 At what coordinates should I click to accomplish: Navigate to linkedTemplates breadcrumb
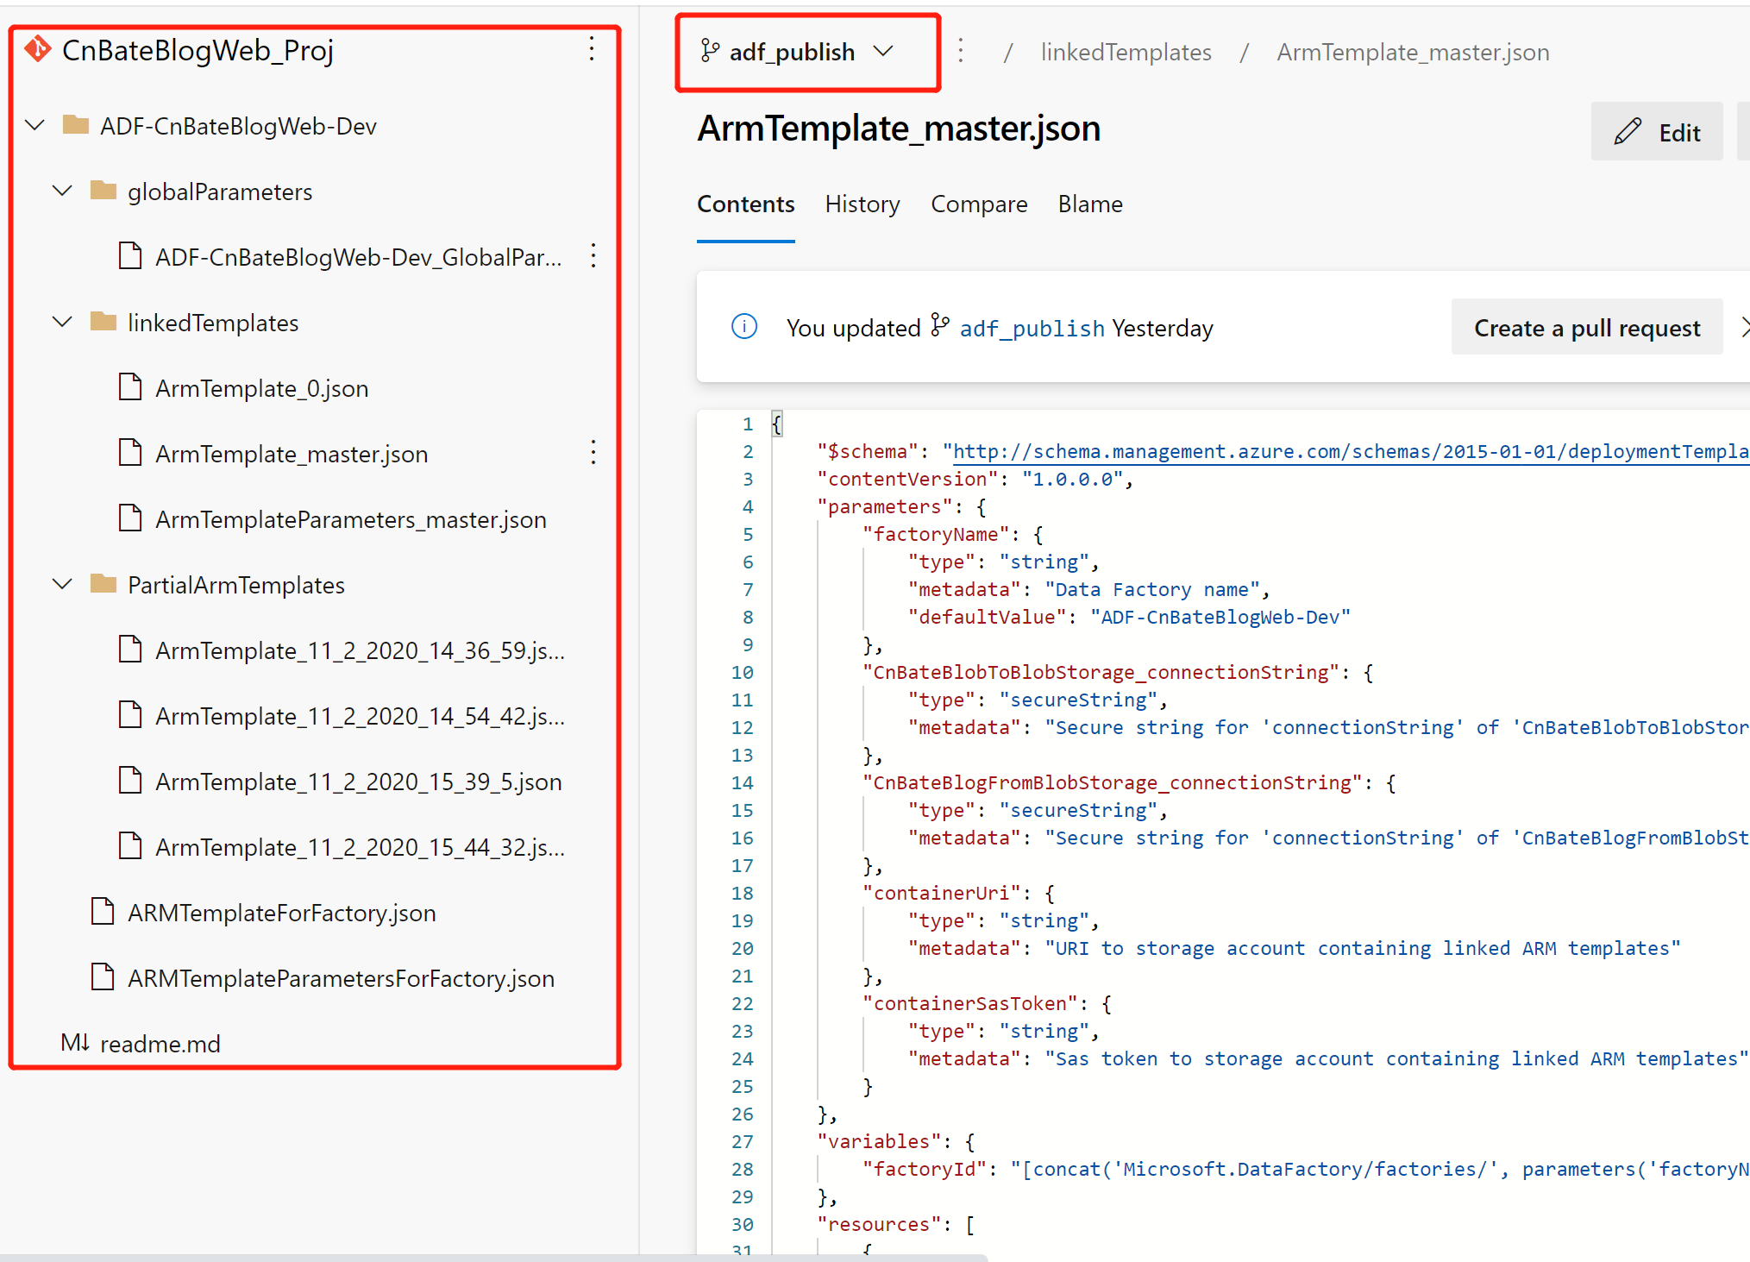[x=1126, y=52]
